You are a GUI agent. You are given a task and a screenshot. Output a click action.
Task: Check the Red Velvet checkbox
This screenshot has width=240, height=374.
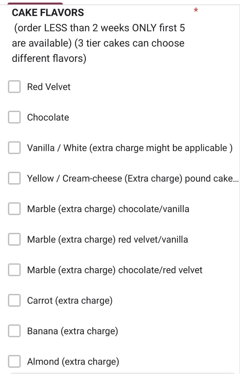coord(14,87)
